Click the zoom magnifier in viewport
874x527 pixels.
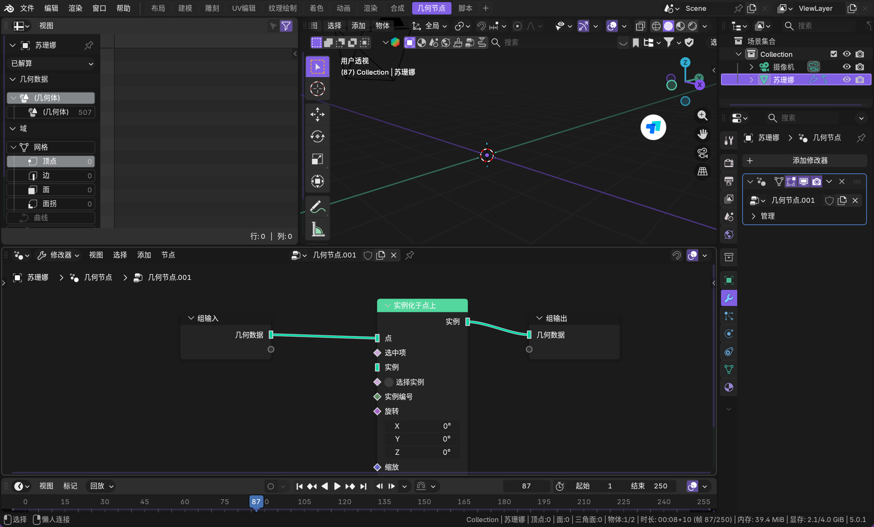coord(702,115)
